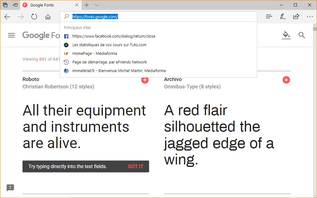The width and height of the screenshot is (317, 198).
Task: Open a new tab with plus button
Action: [87, 5]
